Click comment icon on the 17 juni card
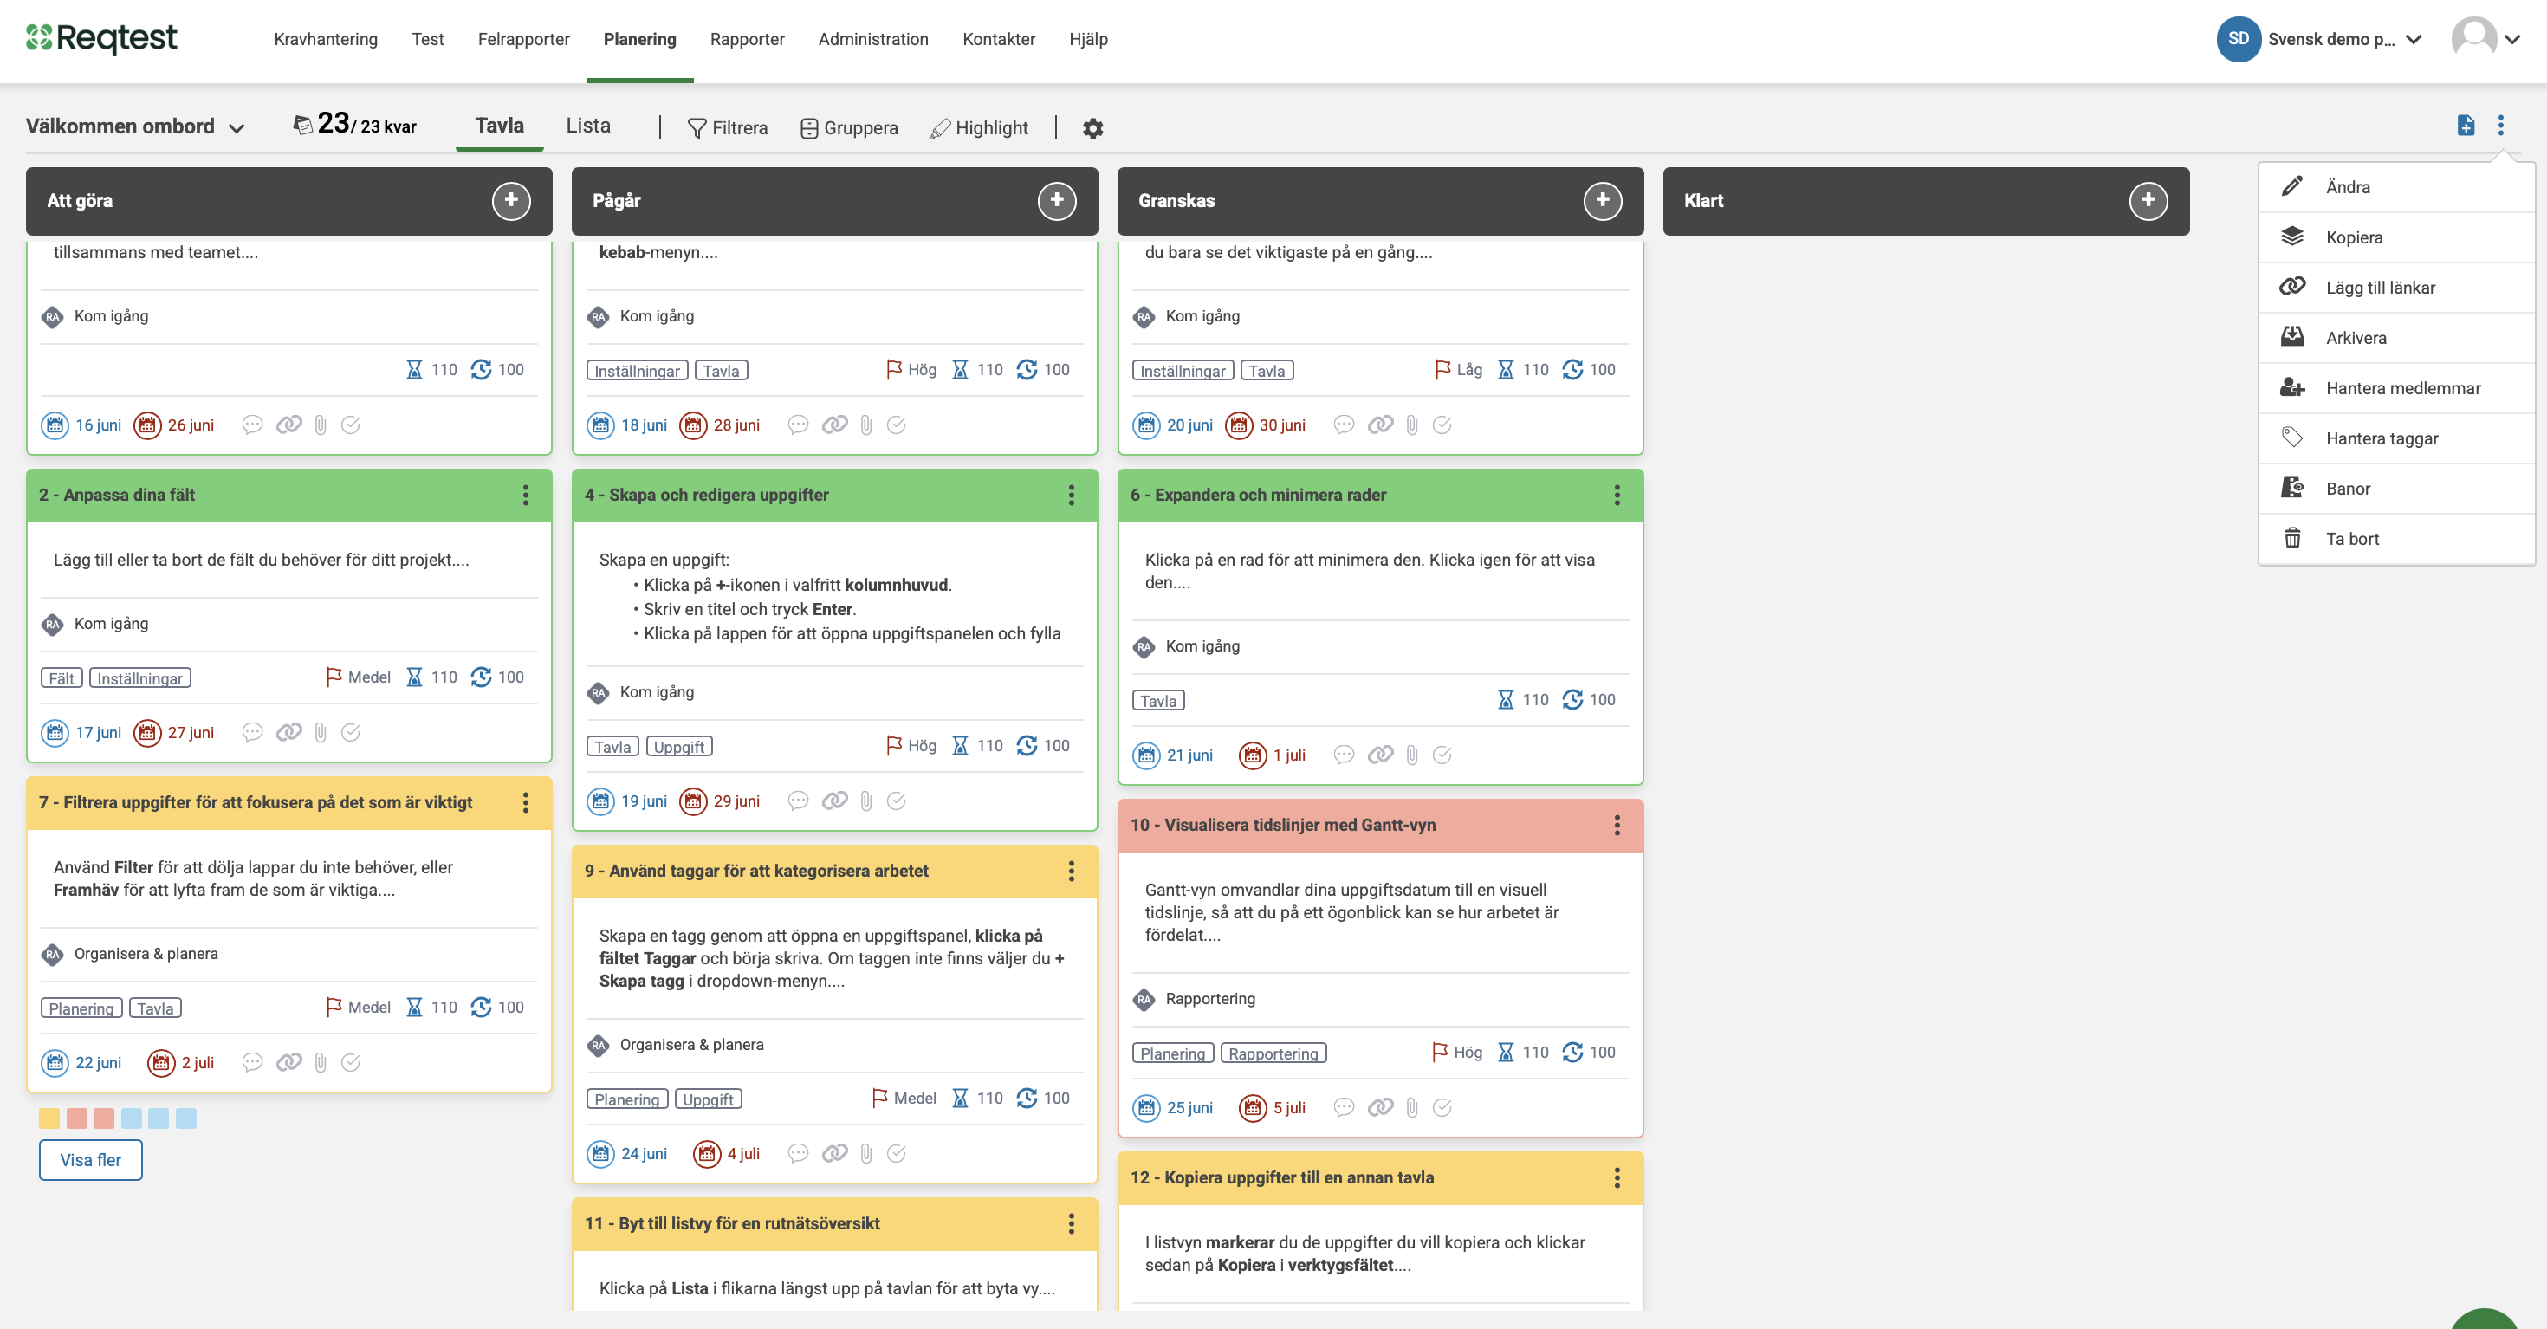 coord(253,733)
